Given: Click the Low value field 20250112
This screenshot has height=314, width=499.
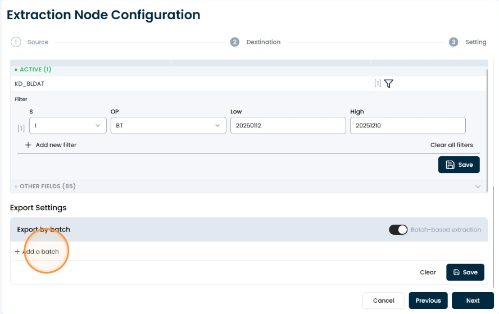Looking at the screenshot, I should click(288, 125).
